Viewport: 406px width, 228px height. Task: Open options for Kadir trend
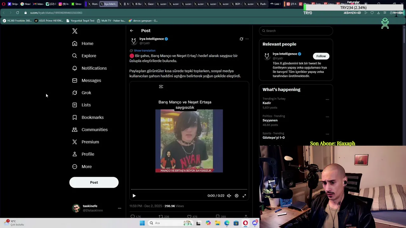327,99
